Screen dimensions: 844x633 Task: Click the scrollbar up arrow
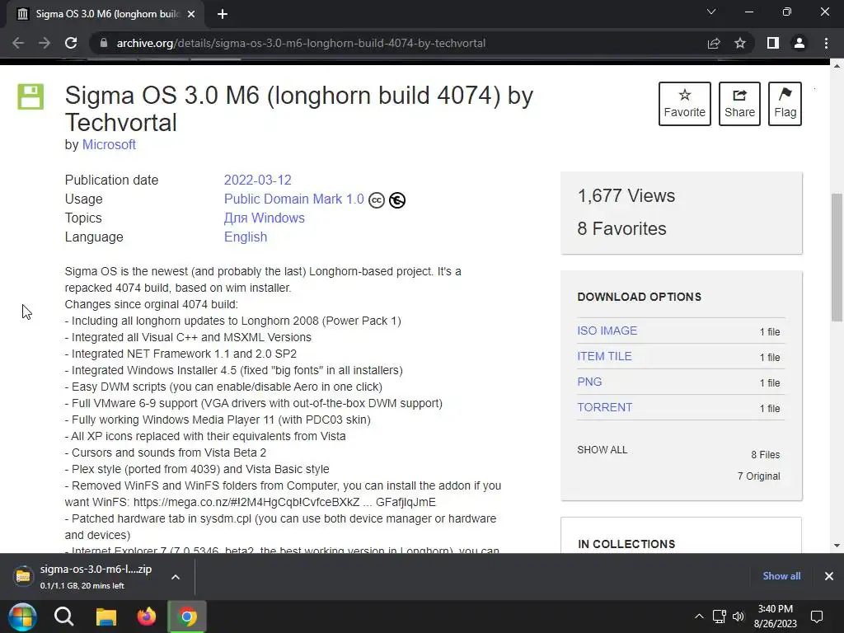coord(837,66)
